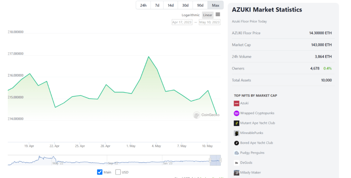Click the Mutant Ape Yacht Club icon

[x=237, y=123]
